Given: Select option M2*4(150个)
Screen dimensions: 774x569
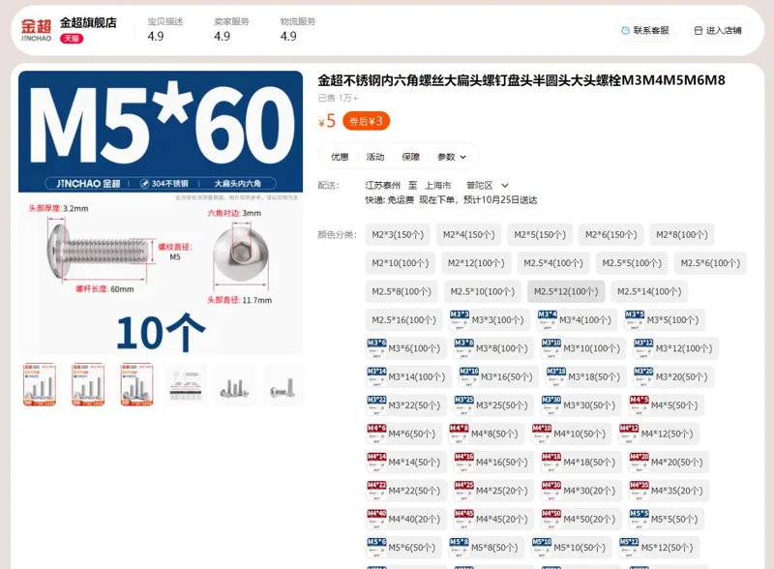Looking at the screenshot, I should [469, 234].
